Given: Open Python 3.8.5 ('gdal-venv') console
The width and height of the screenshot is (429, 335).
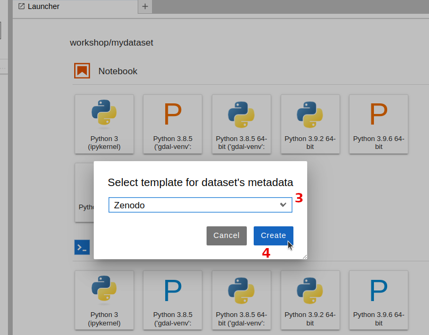Looking at the screenshot, I should point(173,300).
